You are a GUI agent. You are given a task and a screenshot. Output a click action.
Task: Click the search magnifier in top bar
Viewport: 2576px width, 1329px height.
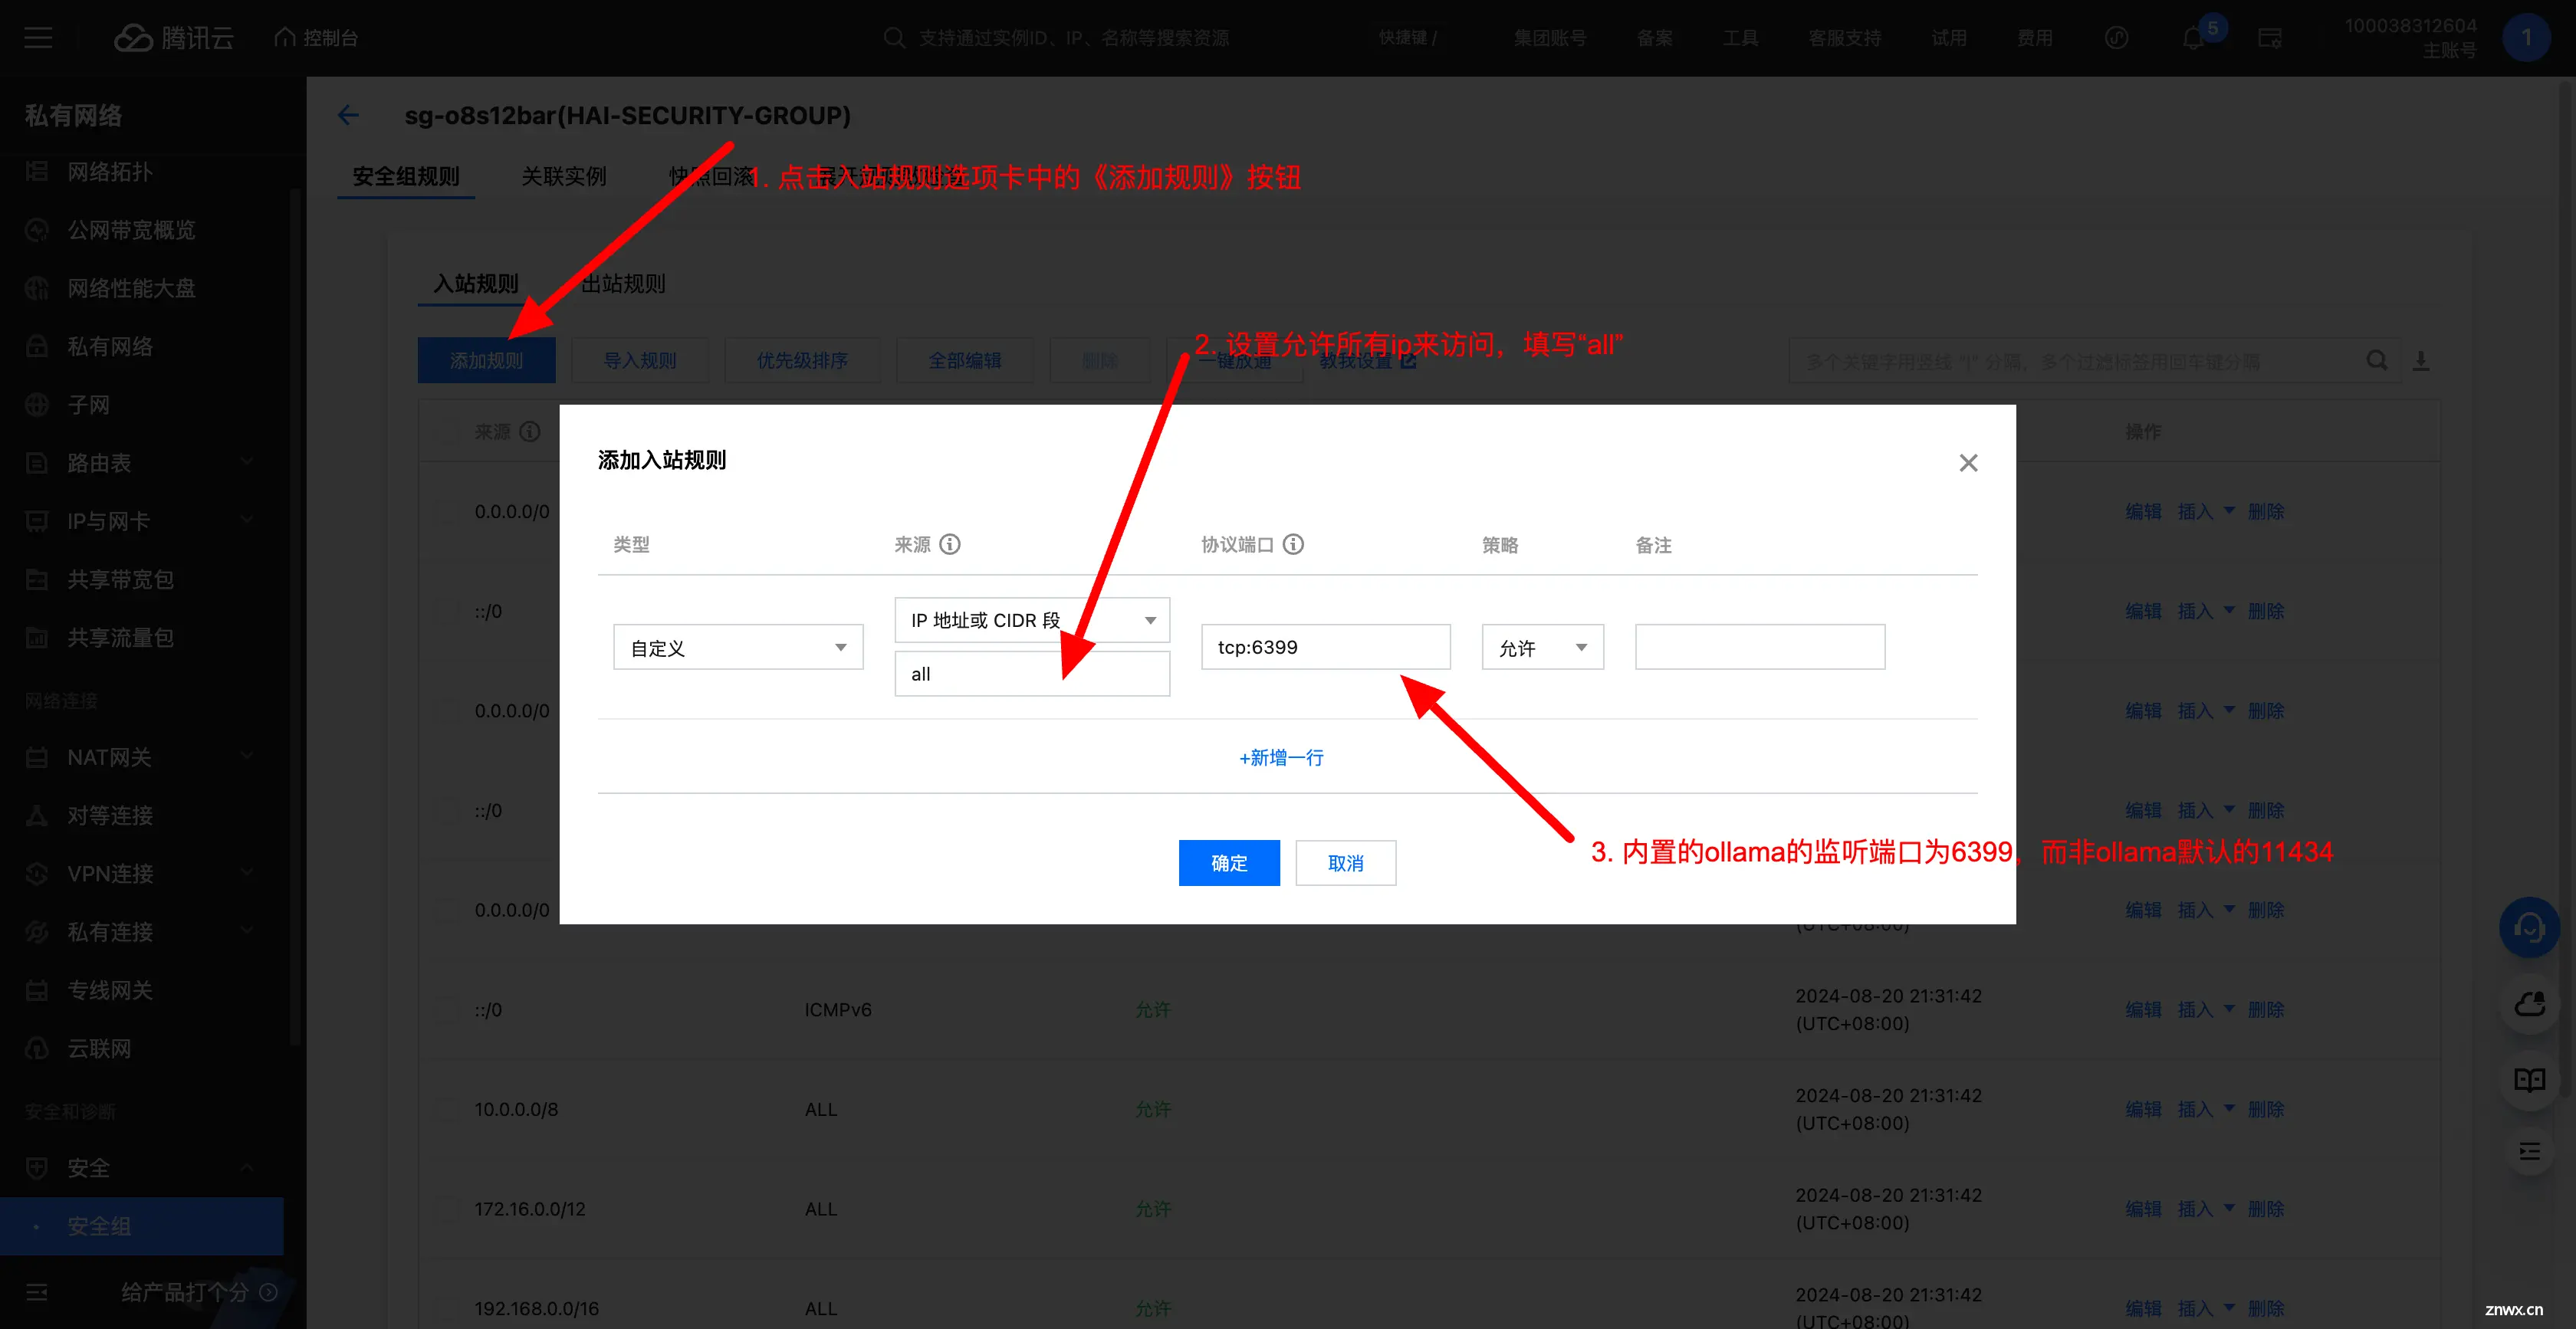[894, 38]
